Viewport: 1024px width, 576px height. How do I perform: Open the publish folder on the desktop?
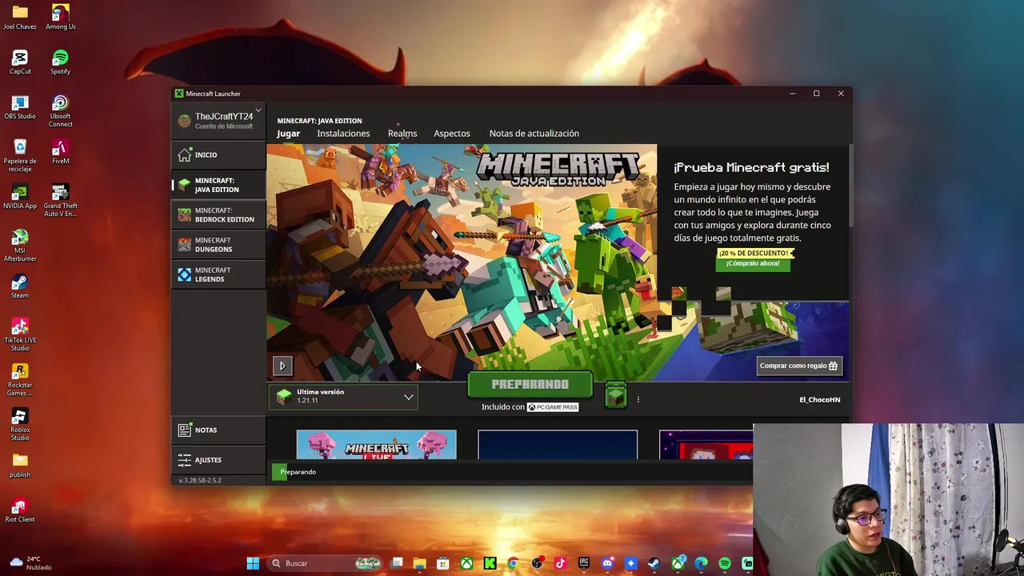[20, 465]
